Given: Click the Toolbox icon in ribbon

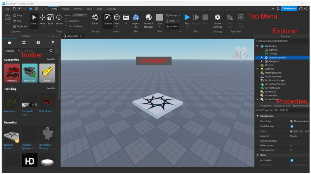Looking at the screenshot, I should coord(107,18).
